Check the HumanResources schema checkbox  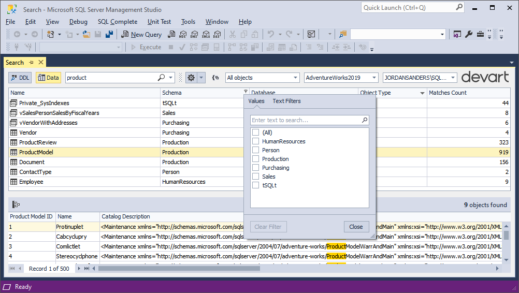coord(255,141)
